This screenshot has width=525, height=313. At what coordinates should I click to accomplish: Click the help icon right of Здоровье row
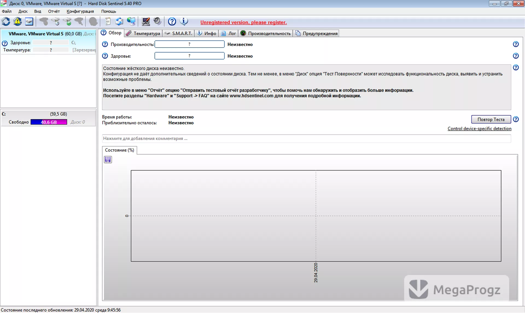[x=516, y=56]
